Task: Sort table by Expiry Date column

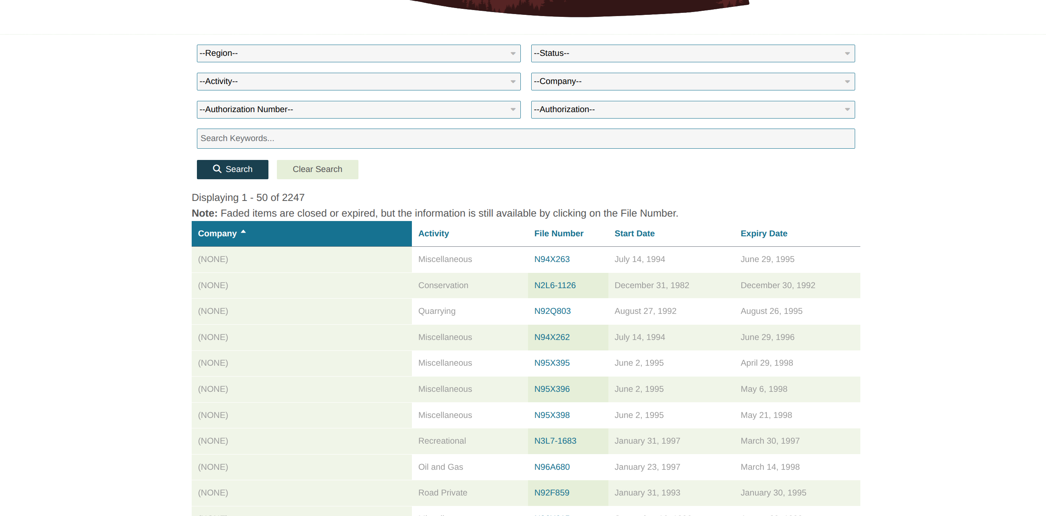Action: tap(764, 233)
